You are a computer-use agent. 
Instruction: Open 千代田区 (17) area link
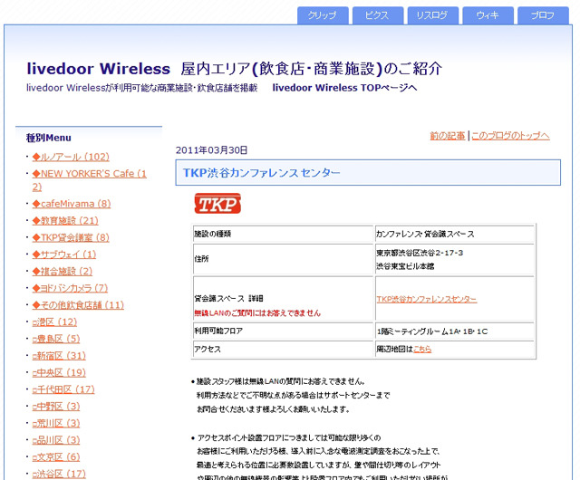click(x=63, y=389)
